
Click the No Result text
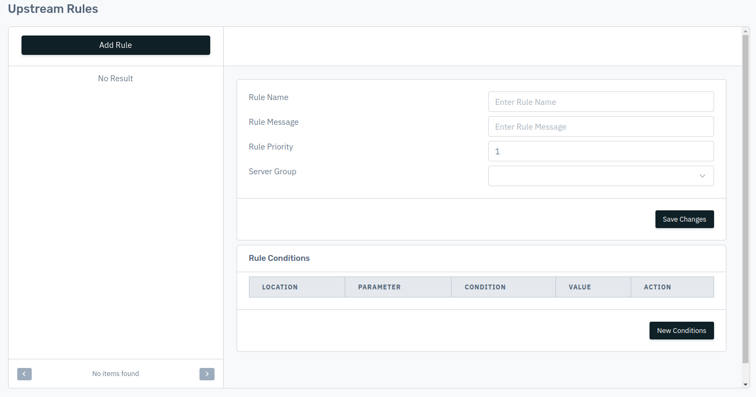[x=116, y=79]
